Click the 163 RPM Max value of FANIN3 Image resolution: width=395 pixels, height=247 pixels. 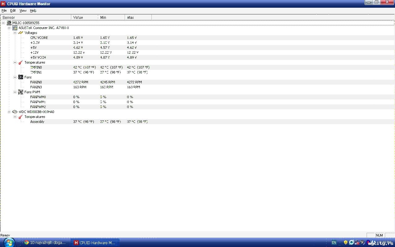pyautogui.click(x=133, y=87)
